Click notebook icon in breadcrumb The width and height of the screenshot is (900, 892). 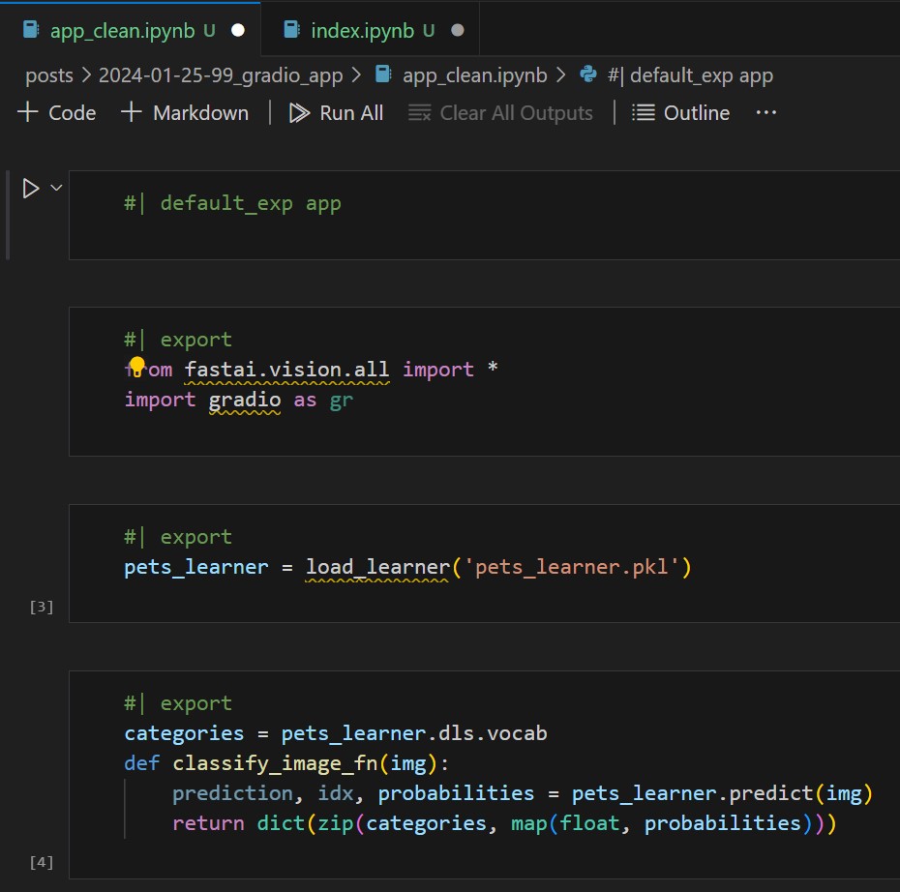[383, 74]
